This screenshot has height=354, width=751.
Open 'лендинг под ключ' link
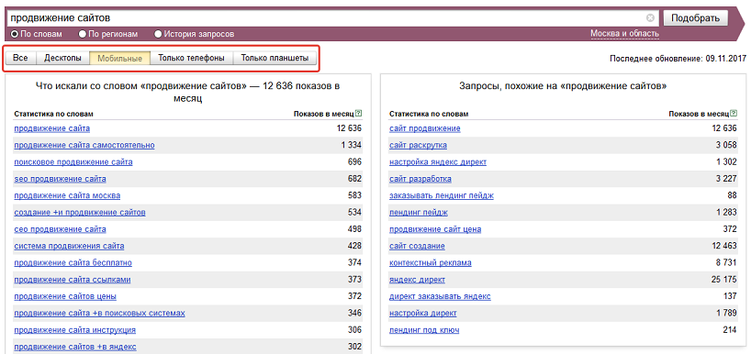424,330
